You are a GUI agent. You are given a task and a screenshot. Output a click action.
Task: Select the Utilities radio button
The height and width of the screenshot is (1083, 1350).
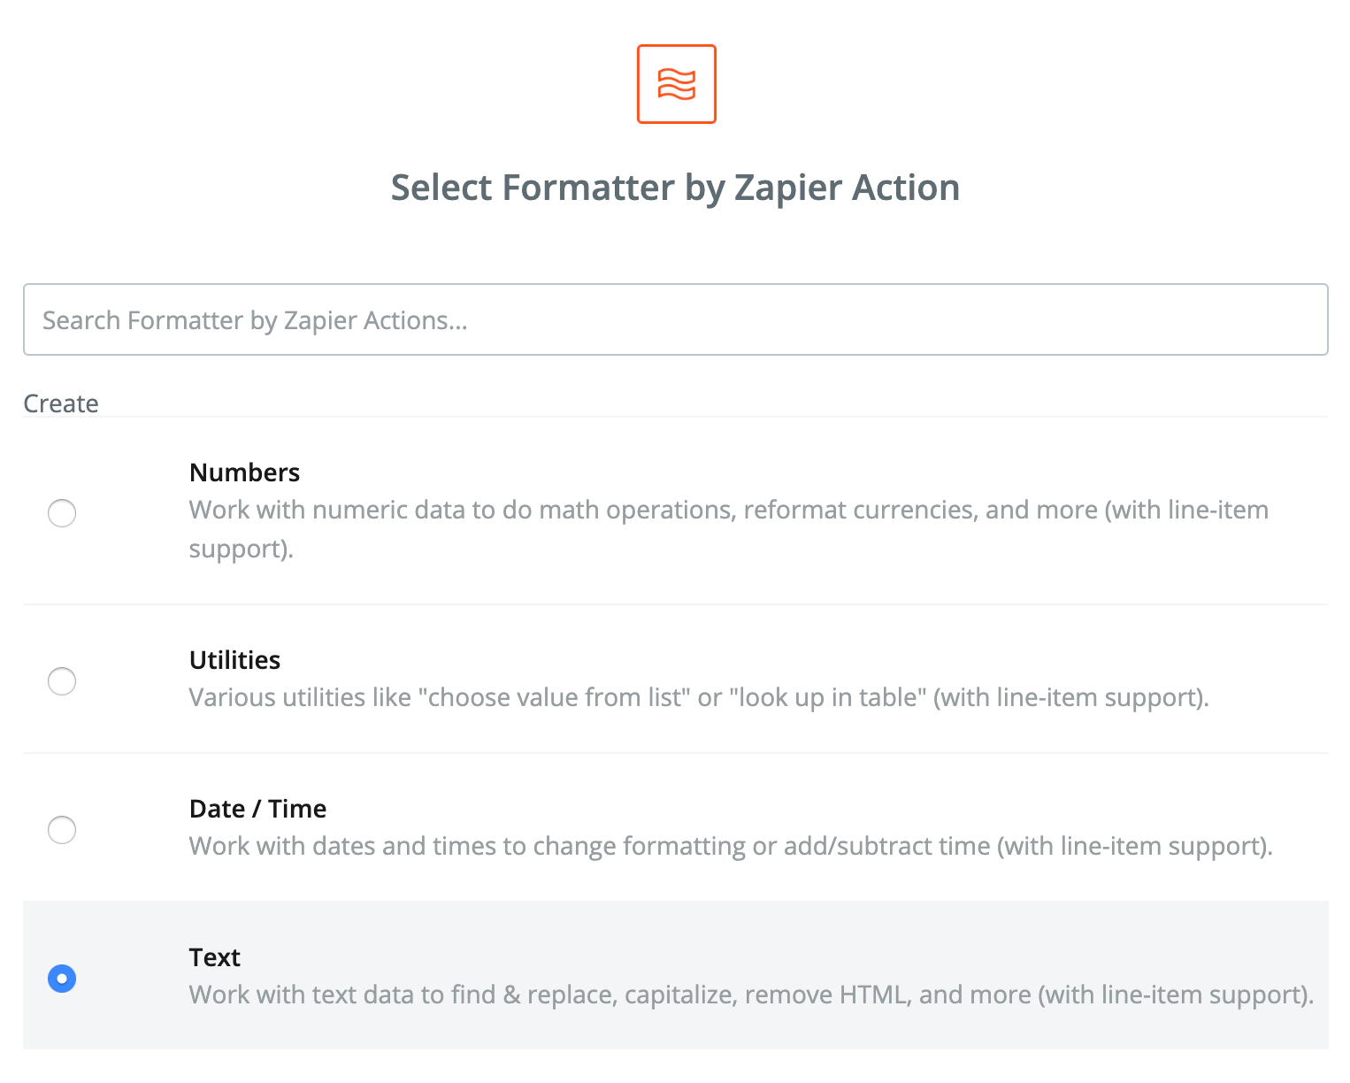[62, 681]
